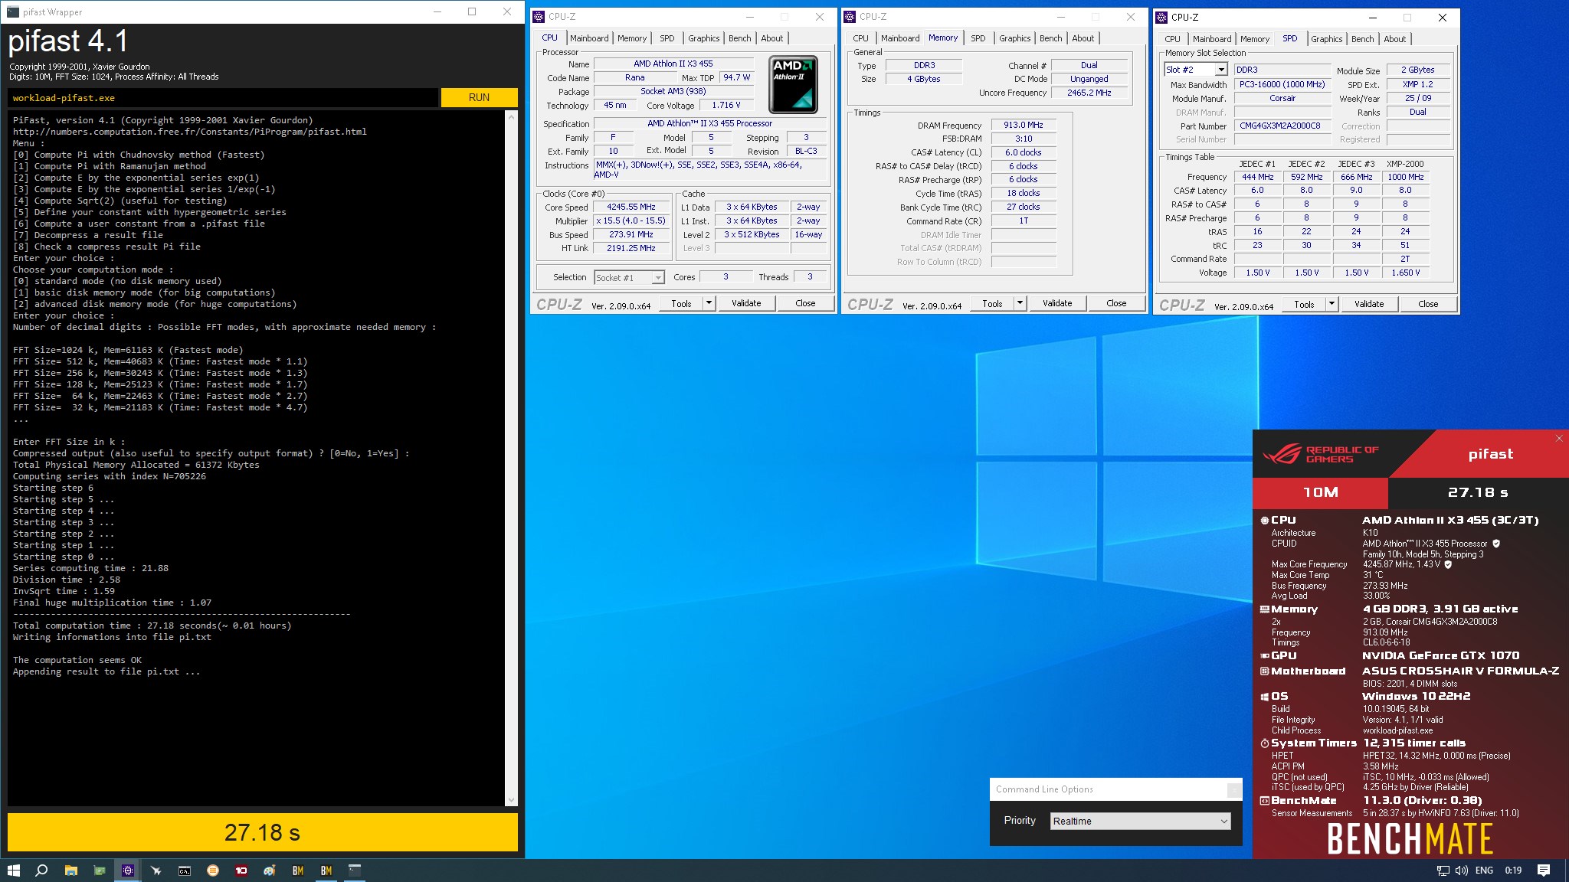Click the workload-pifast.exe path field

tap(223, 97)
